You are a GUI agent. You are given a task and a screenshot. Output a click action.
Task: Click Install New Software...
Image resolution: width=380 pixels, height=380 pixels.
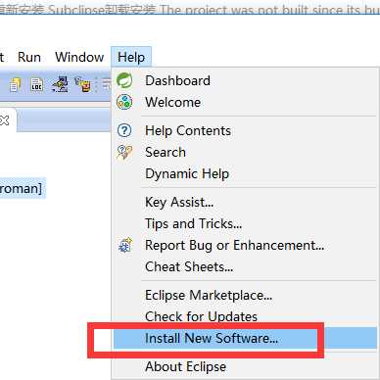(245, 338)
